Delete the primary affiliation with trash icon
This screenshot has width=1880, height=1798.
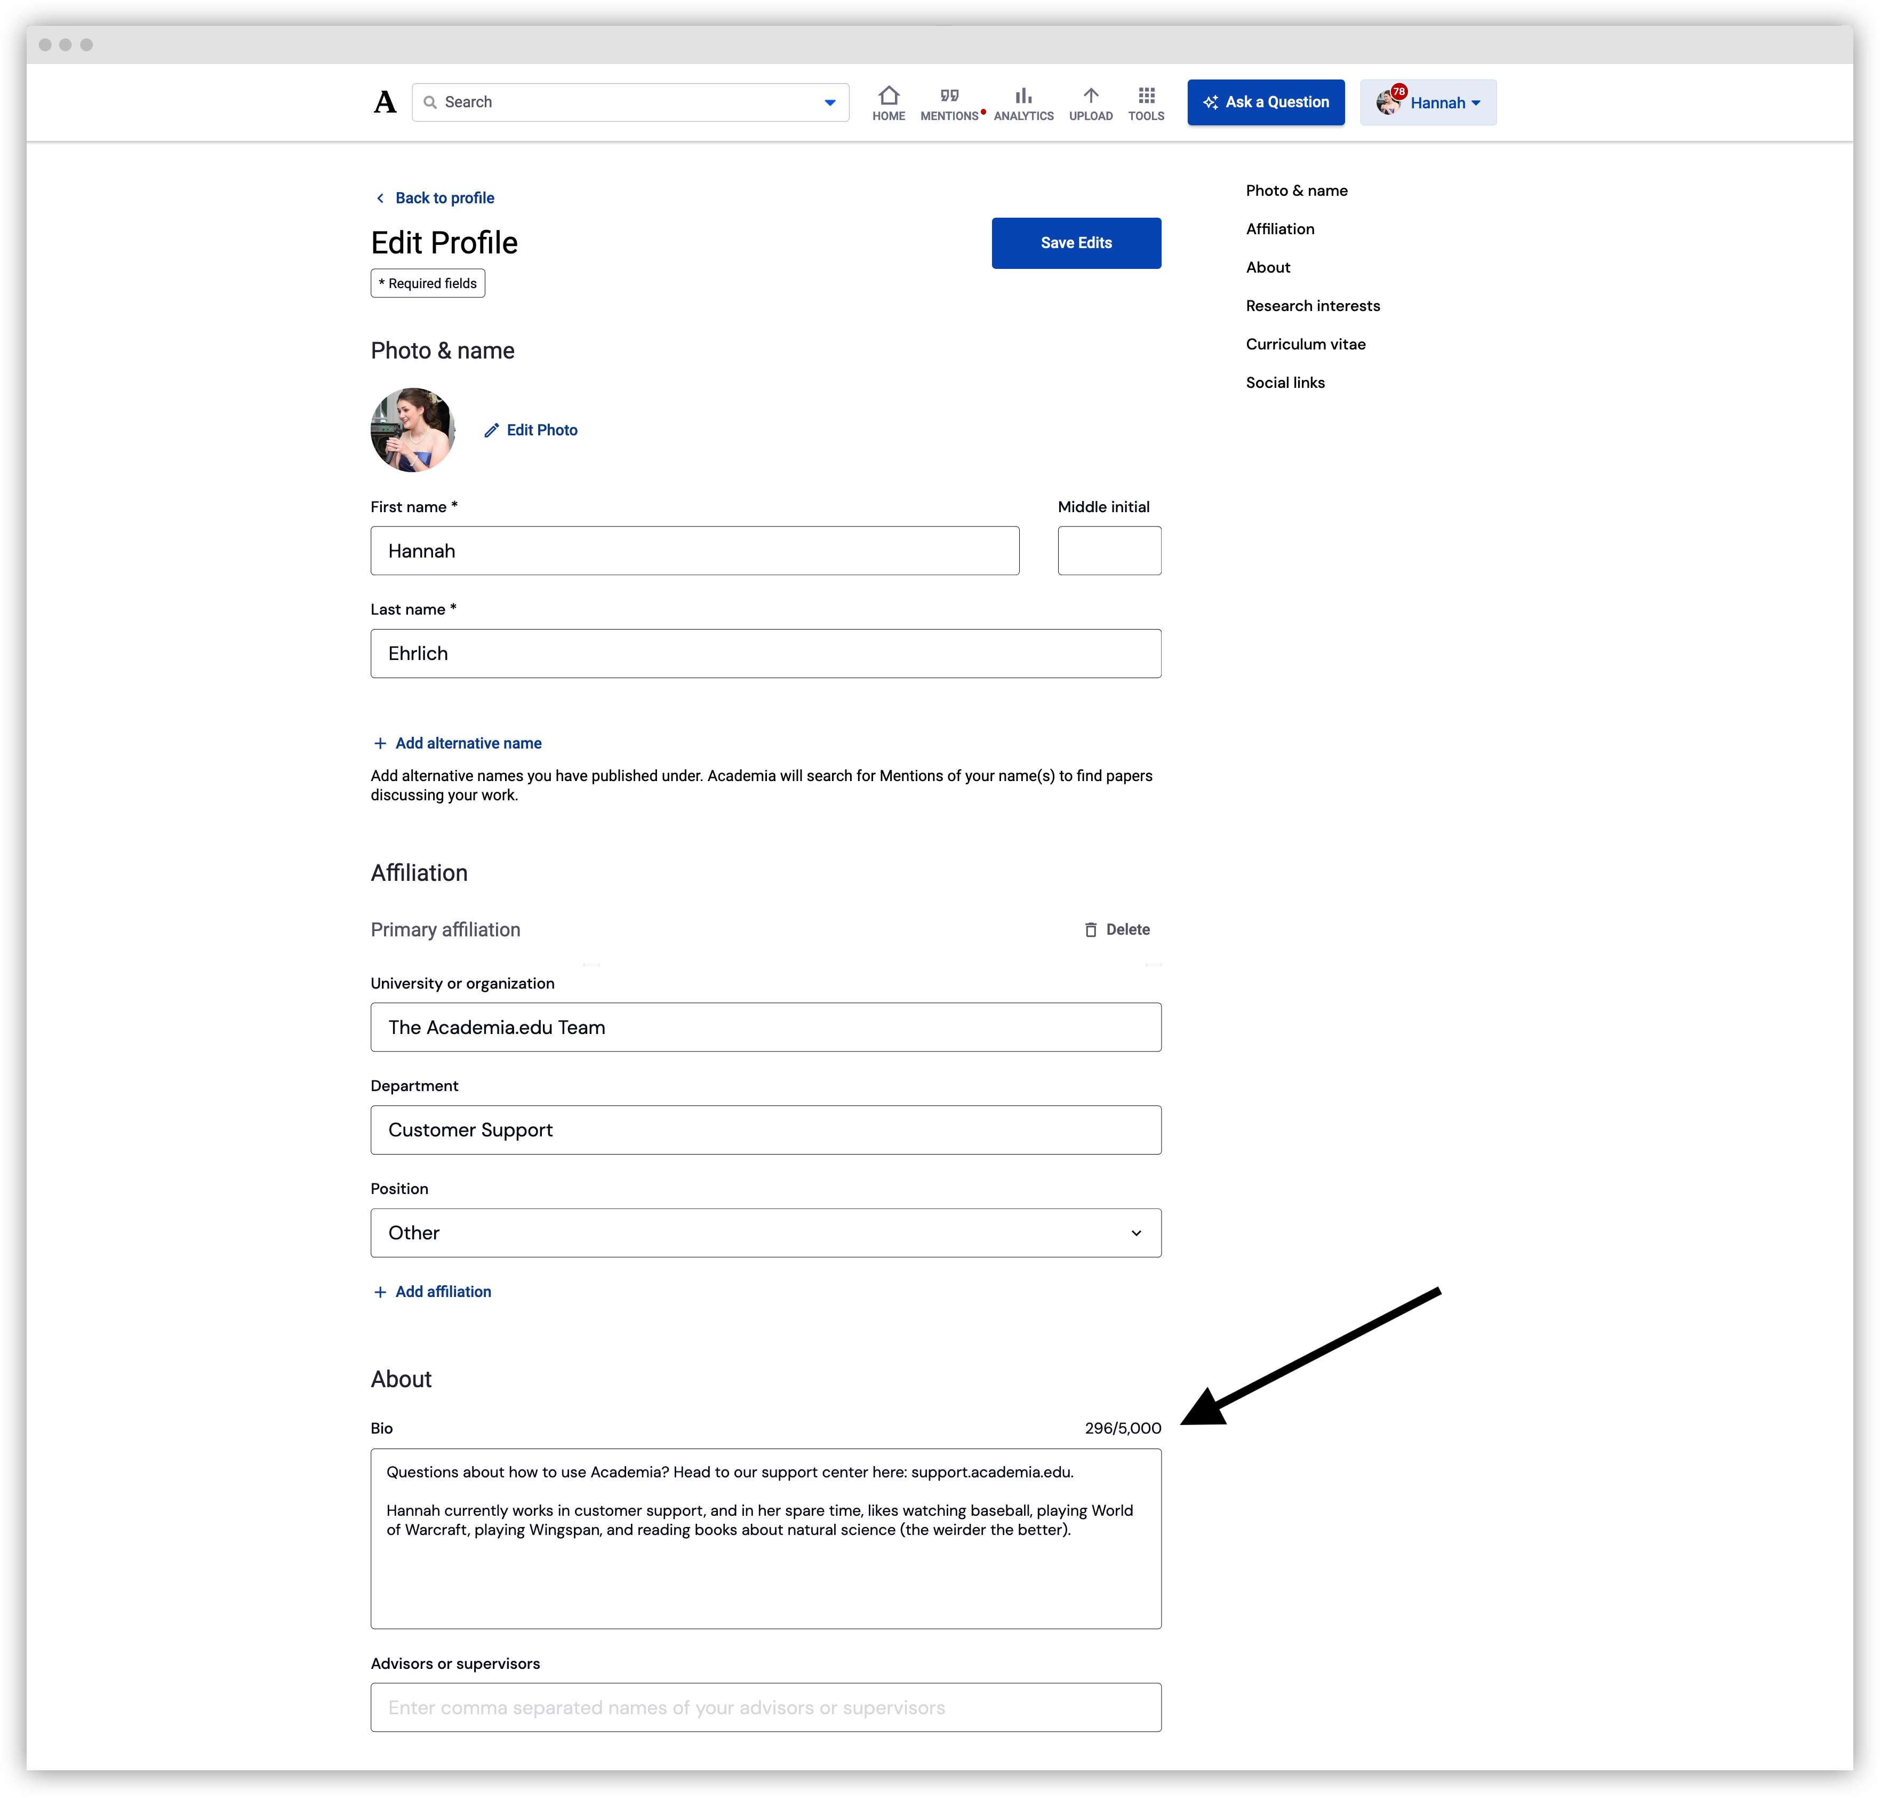pyautogui.click(x=1117, y=929)
